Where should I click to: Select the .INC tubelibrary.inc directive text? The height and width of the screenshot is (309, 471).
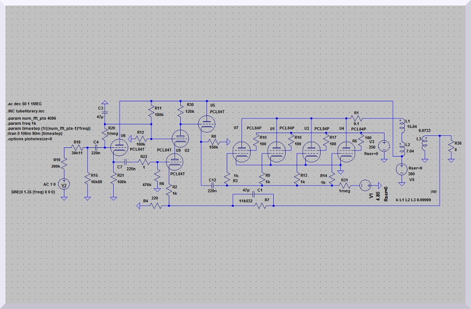[26, 111]
